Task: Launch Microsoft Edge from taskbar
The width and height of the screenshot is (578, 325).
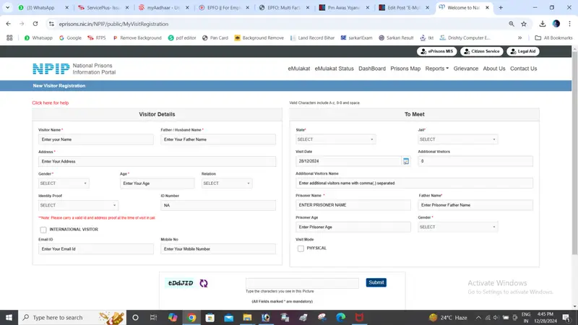Action: [340, 317]
